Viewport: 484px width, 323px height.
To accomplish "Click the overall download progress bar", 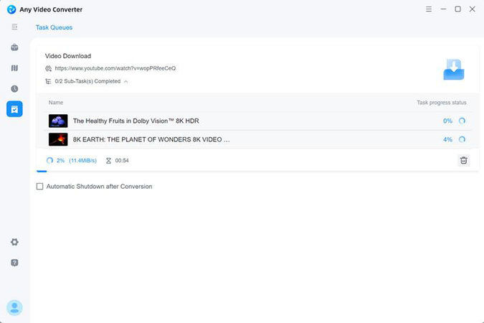I will [257, 171].
